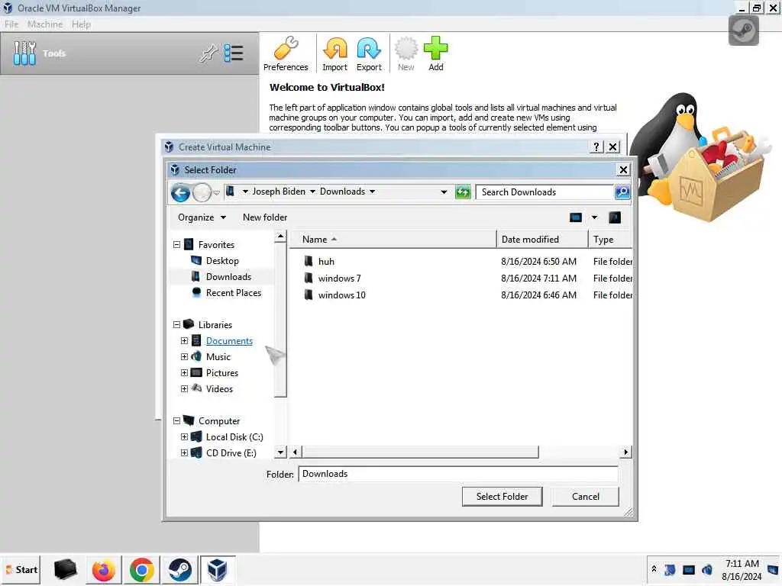Collapse the Favorites tree node
This screenshot has width=782, height=586.
coord(176,245)
